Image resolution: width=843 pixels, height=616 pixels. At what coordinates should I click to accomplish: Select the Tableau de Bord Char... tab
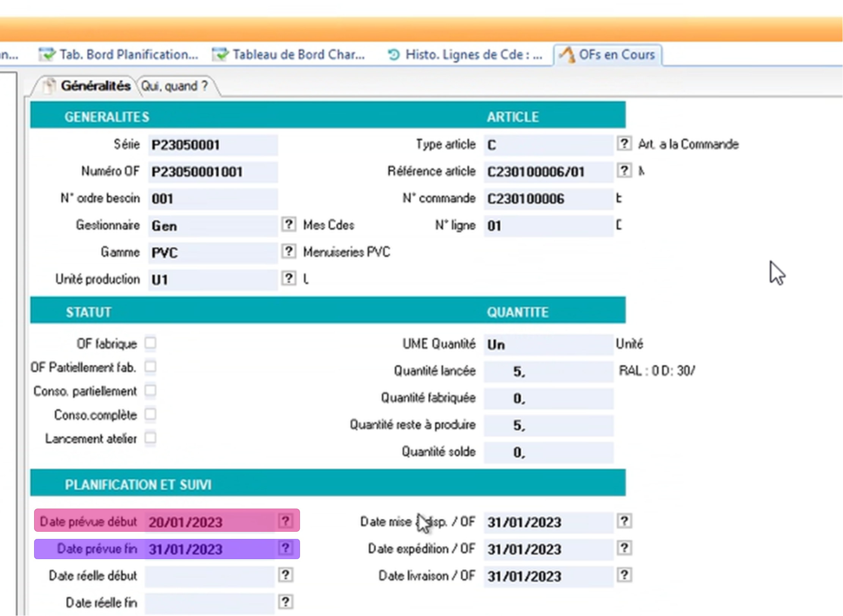[289, 55]
